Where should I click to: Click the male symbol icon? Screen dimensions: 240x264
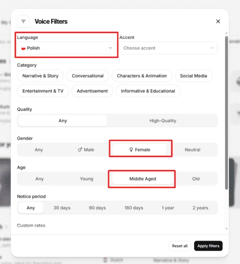tap(80, 150)
